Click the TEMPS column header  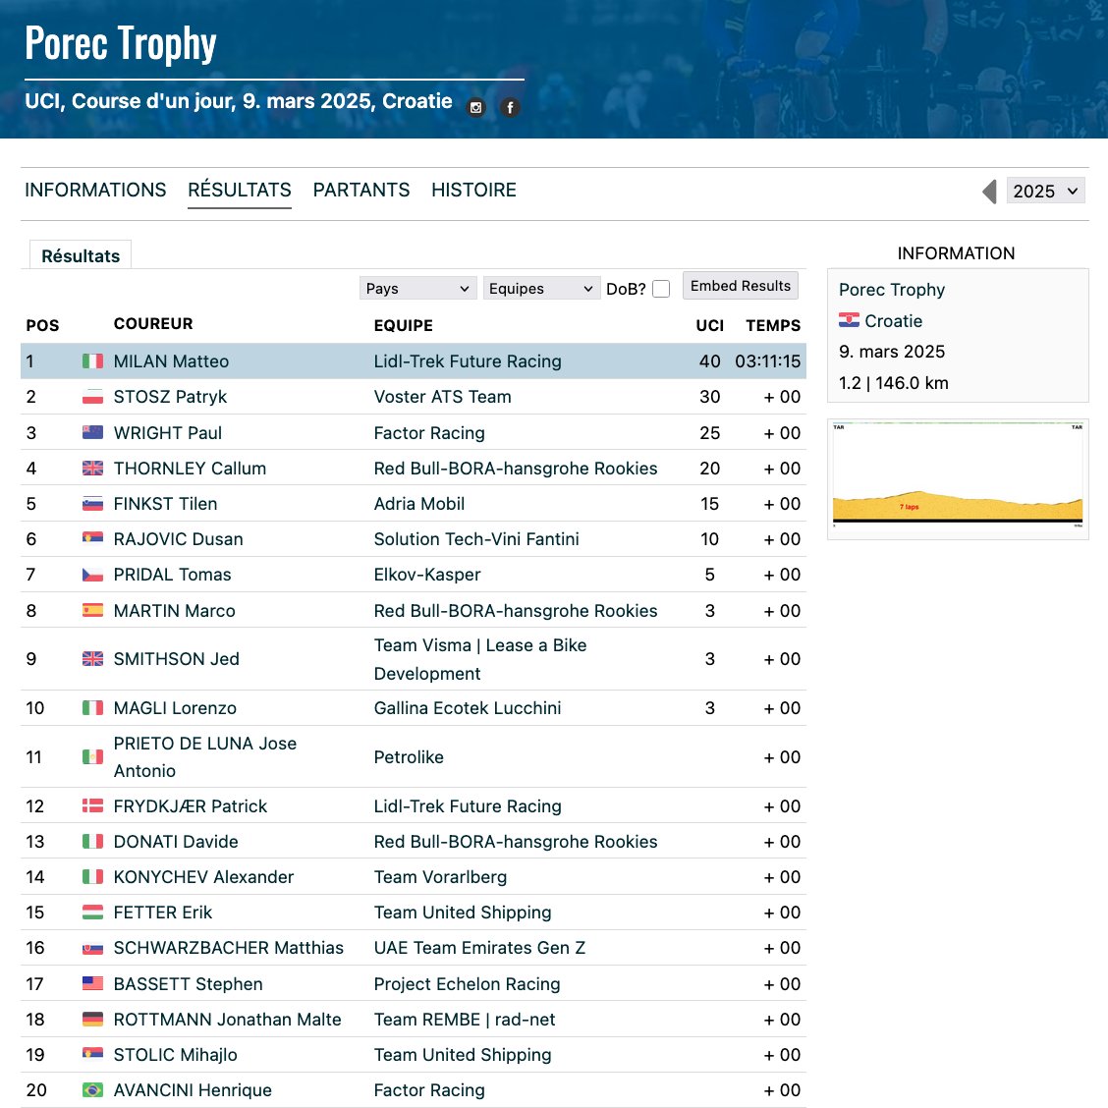click(x=773, y=325)
